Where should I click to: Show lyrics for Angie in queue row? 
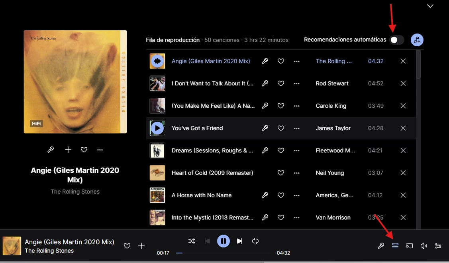(265, 61)
